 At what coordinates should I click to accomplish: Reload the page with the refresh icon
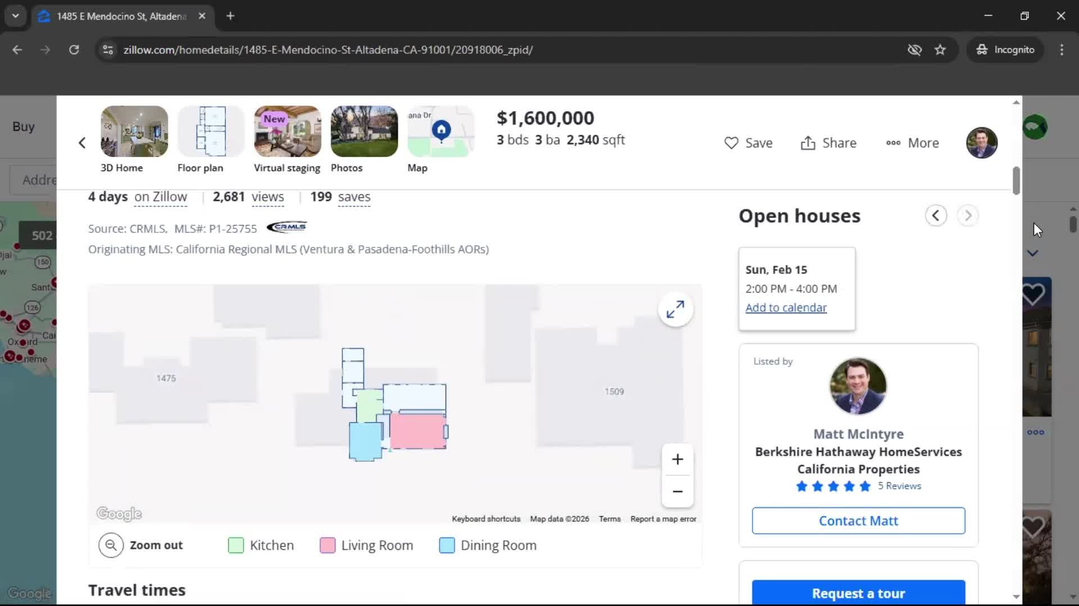(74, 49)
